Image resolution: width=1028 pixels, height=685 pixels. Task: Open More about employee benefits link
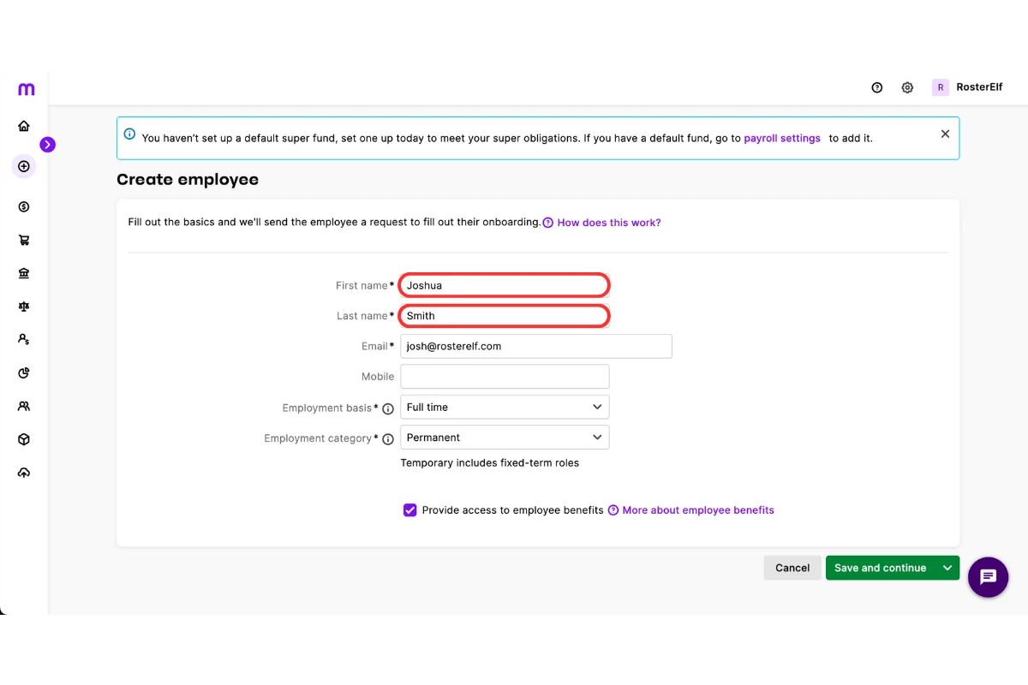698,510
